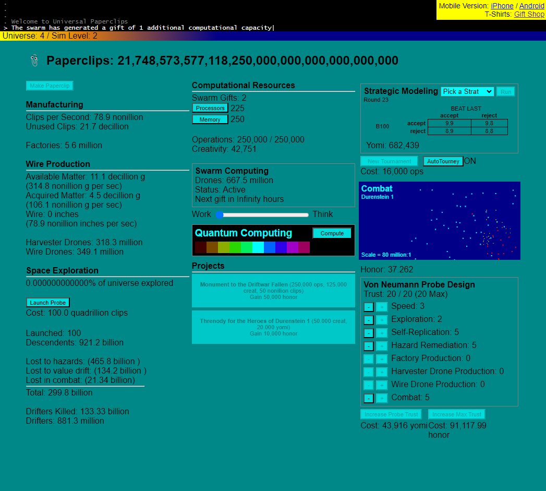
Task: Click the Factories: 5.6 million text
Action: [x=64, y=145]
